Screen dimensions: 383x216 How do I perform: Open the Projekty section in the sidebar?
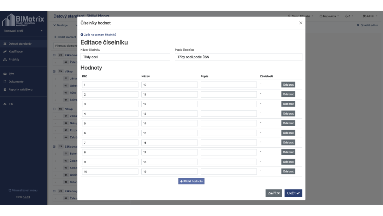[x=14, y=59]
